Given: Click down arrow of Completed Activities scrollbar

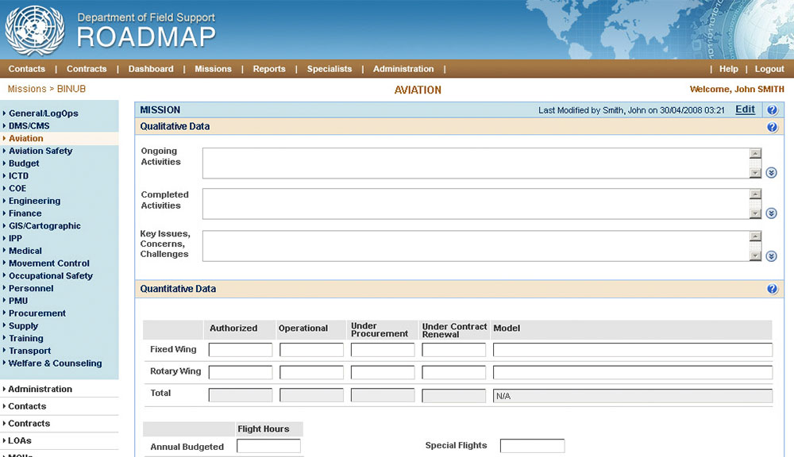Looking at the screenshot, I should pos(755,213).
